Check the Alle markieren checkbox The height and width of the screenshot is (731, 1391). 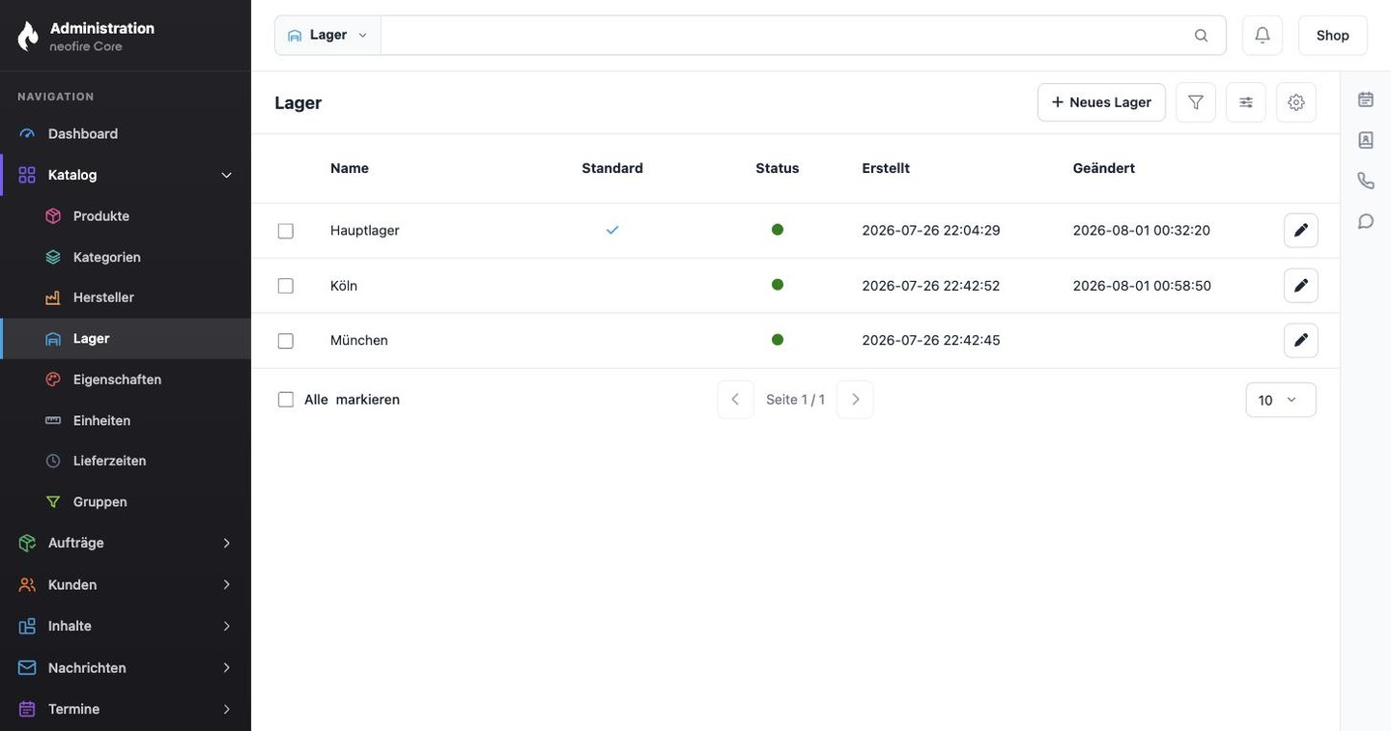click(x=286, y=400)
